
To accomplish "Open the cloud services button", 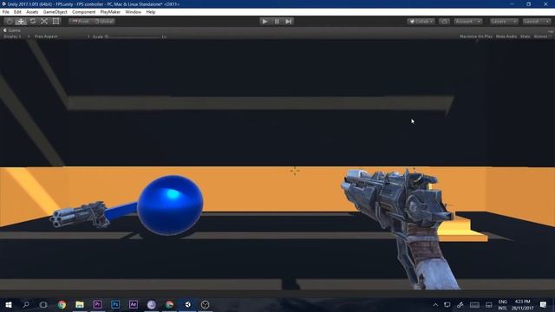I will (444, 21).
